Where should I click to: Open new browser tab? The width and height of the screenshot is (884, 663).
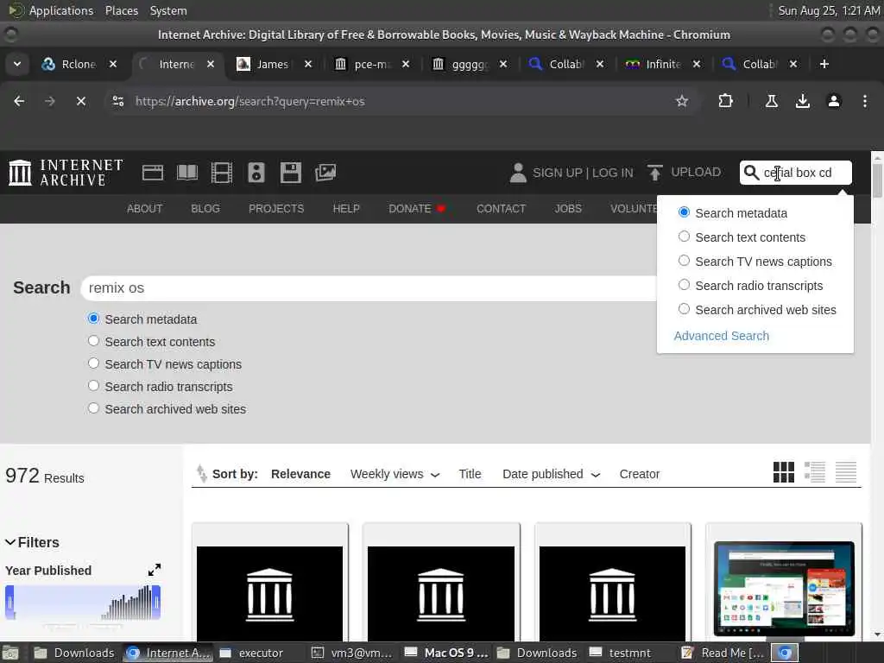point(824,64)
